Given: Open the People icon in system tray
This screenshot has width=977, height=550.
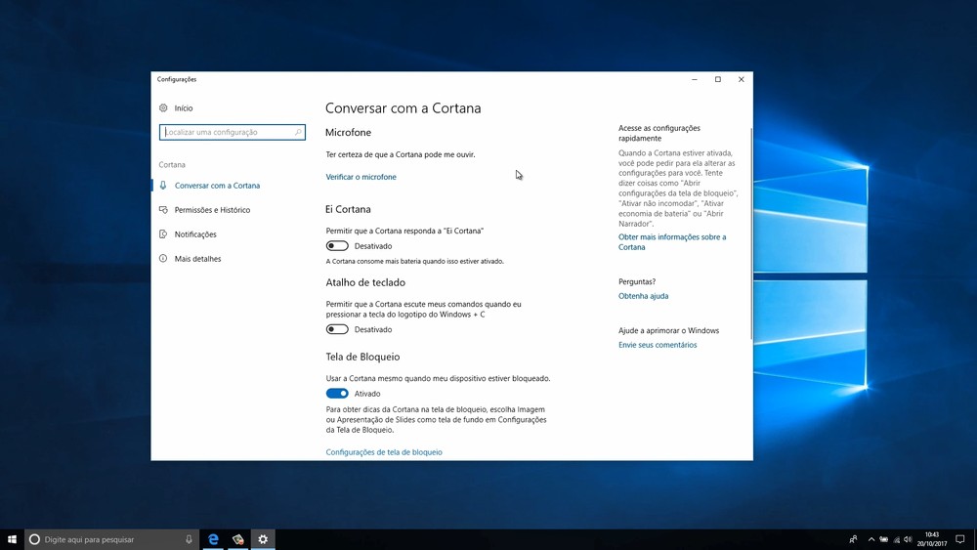Looking at the screenshot, I should [853, 539].
